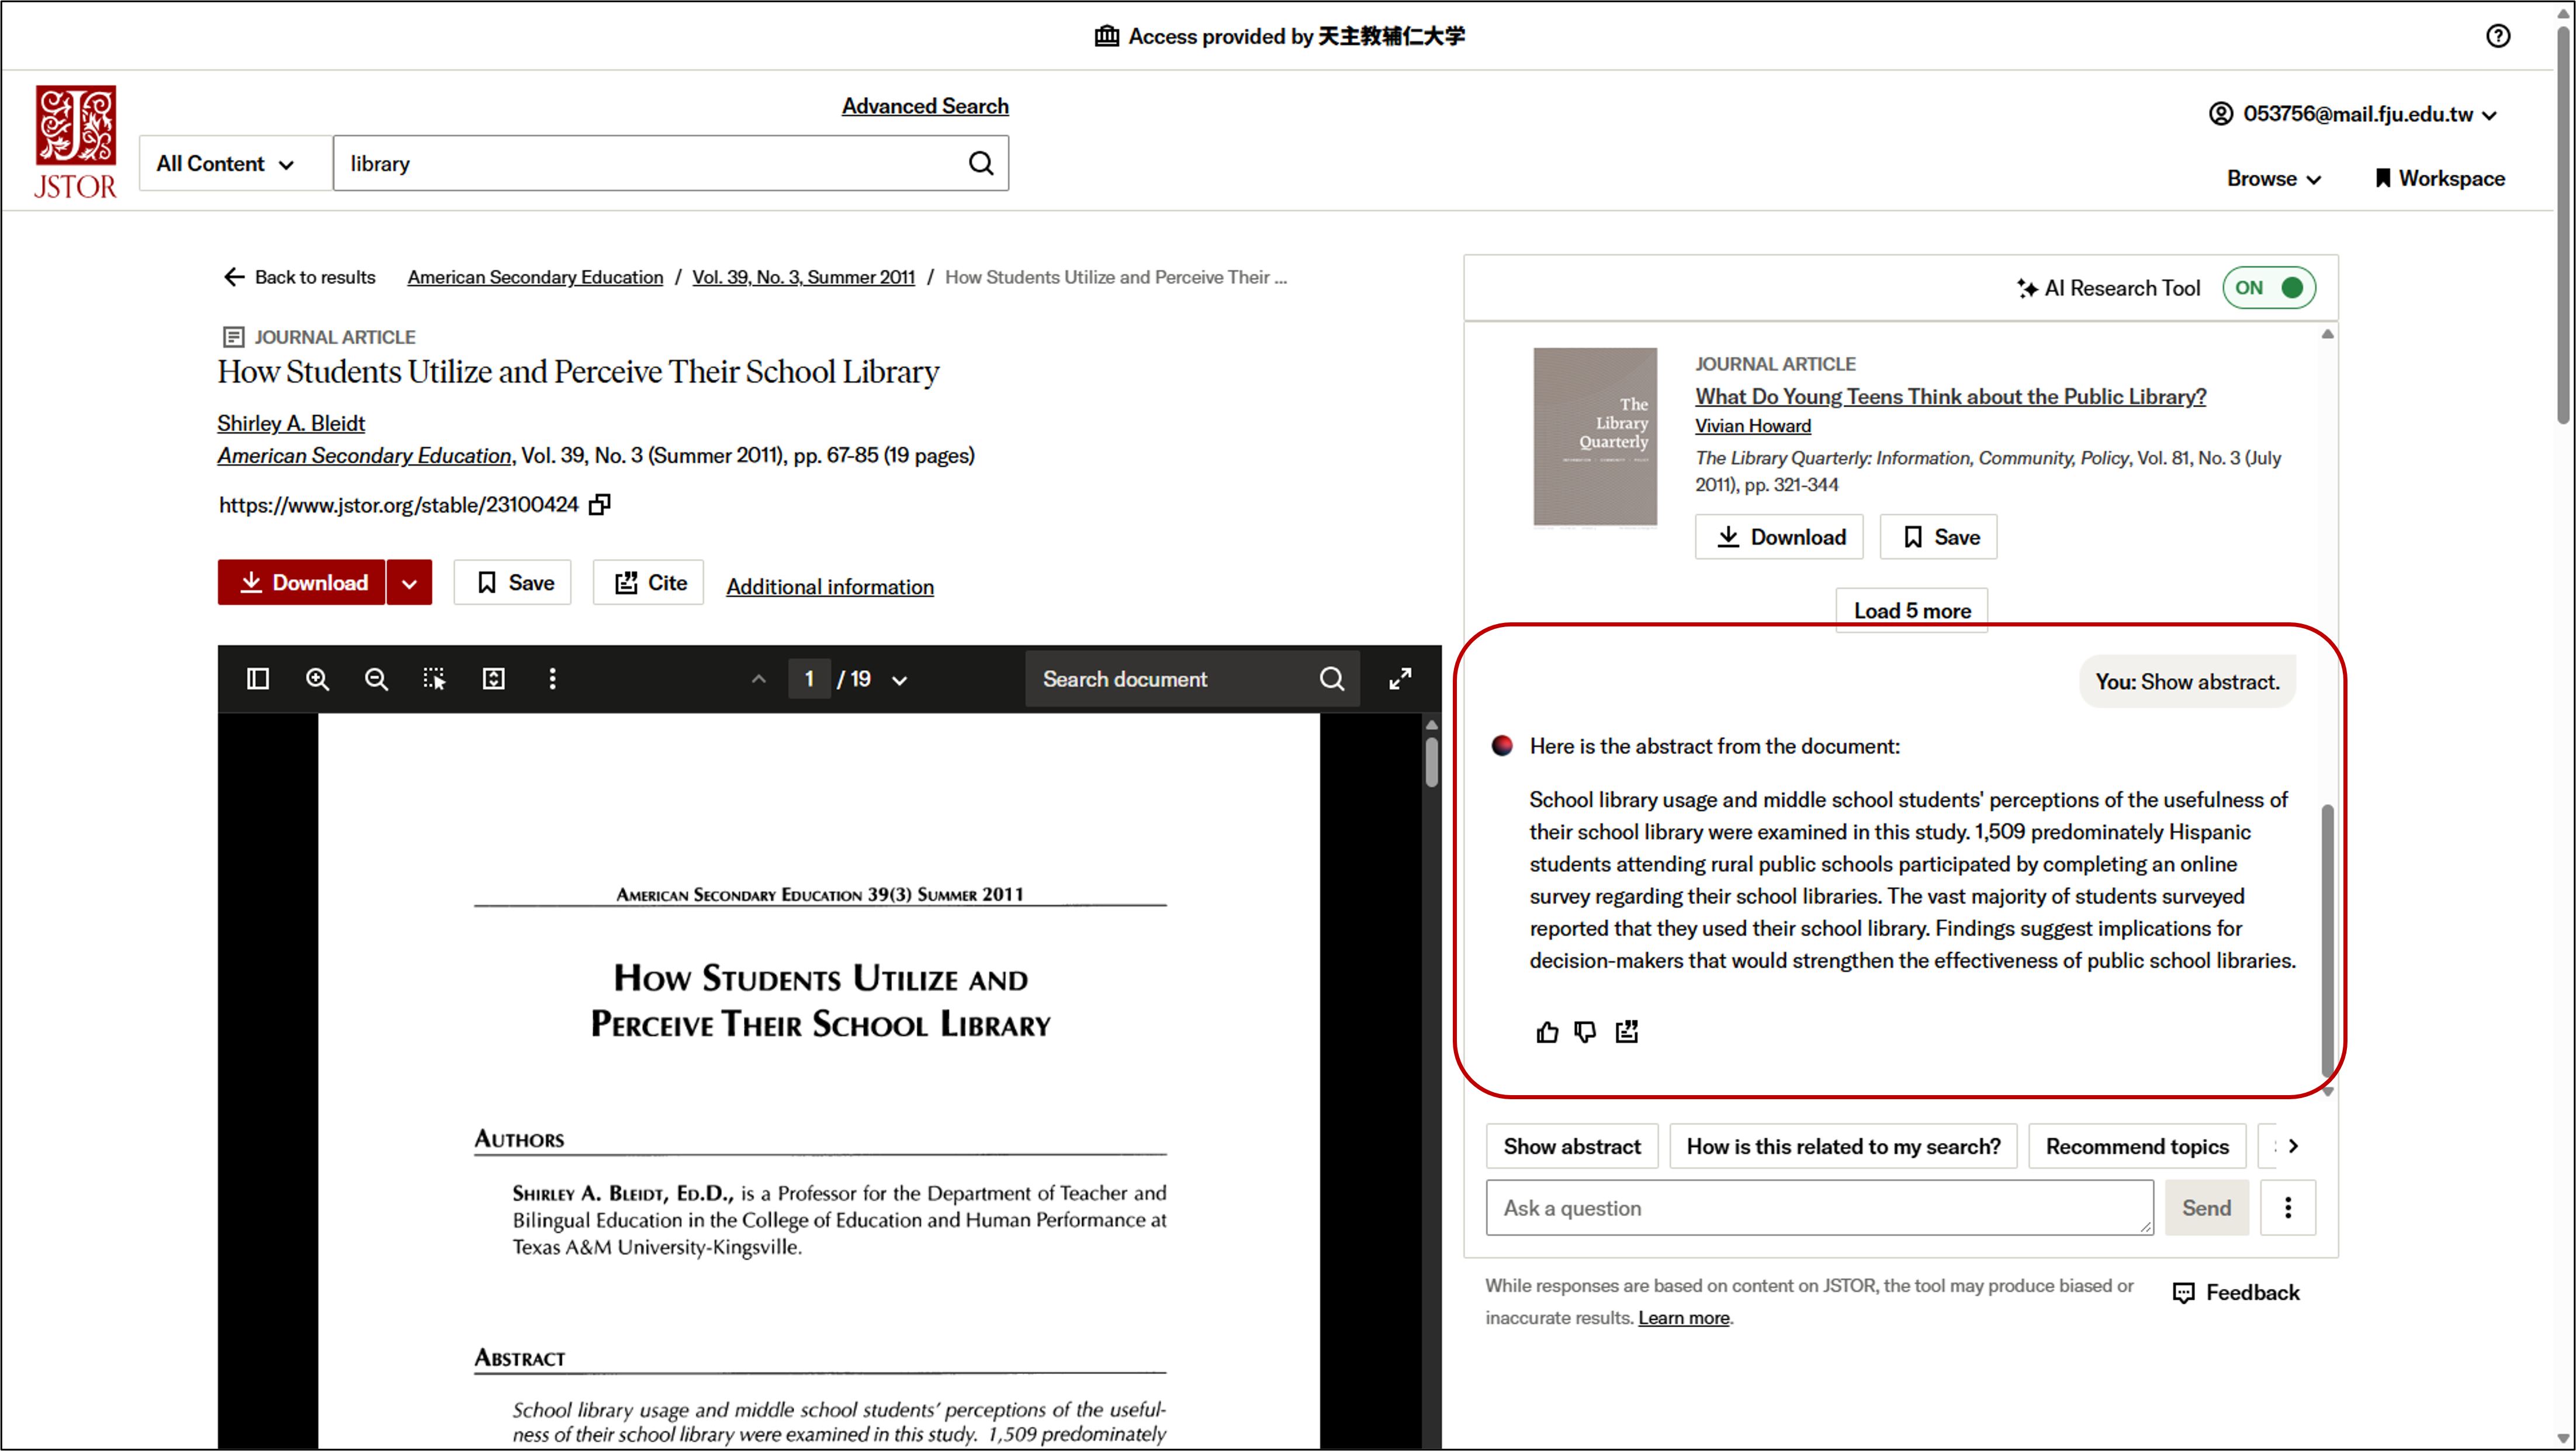Open the American Secondary Education journal link in citation
The height and width of the screenshot is (1451, 2576).
coord(364,456)
